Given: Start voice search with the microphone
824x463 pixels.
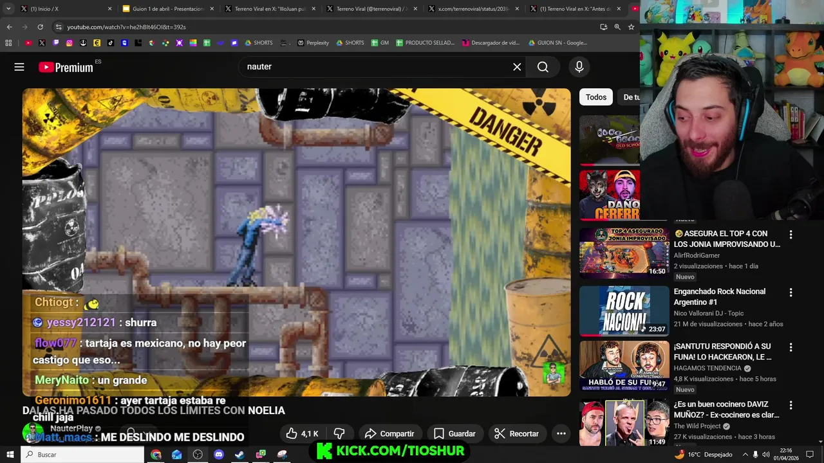Looking at the screenshot, I should (579, 67).
